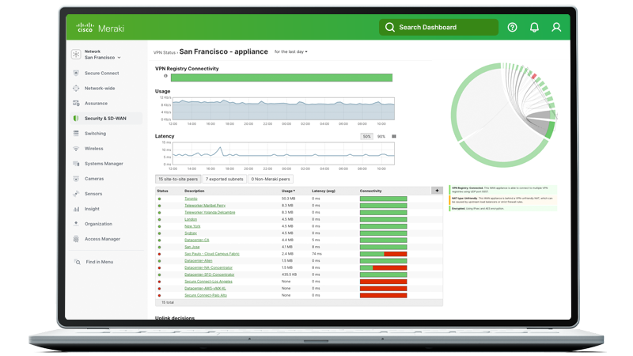Open the Datacenter-Allen link

tap(199, 261)
